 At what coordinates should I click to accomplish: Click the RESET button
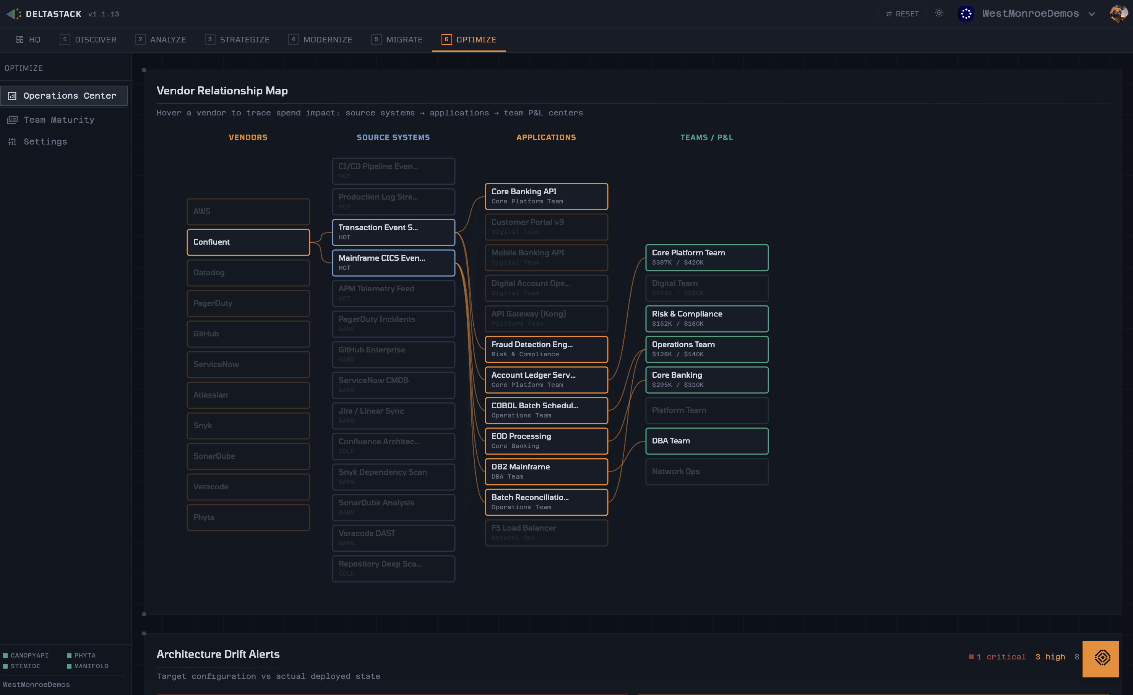(x=902, y=14)
